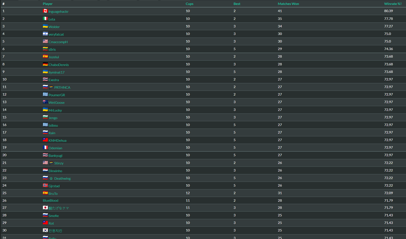Open BlueBlood player profile
The width and height of the screenshot is (406, 239).
50,200
